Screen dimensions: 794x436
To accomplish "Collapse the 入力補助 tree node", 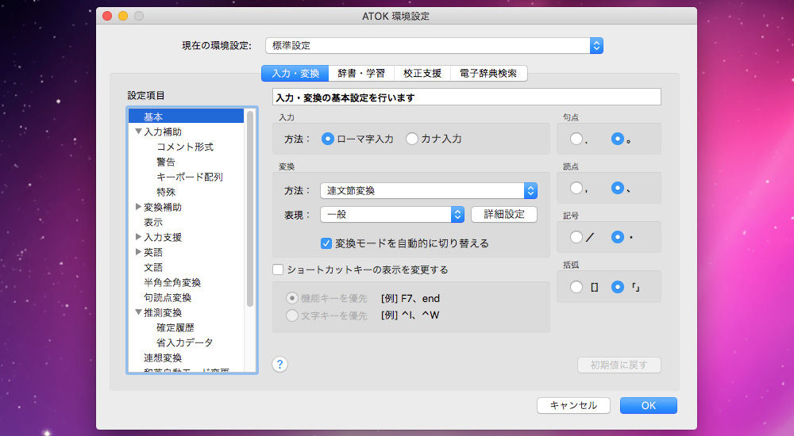I will click(x=138, y=132).
